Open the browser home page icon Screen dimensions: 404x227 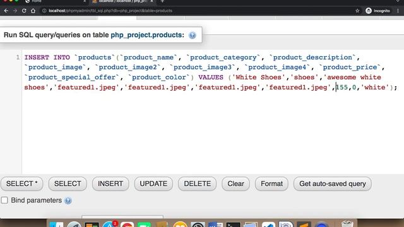[33, 11]
